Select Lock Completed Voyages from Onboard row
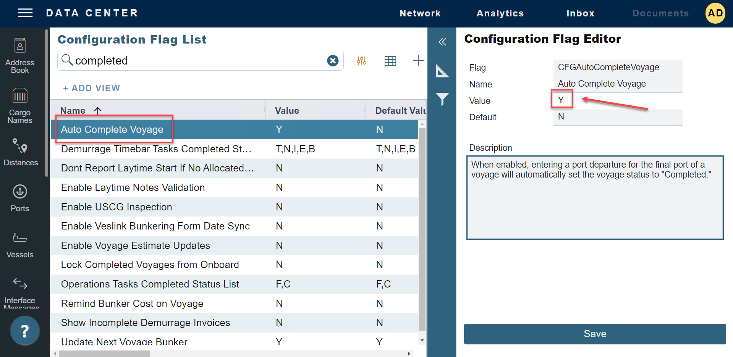The image size is (733, 357). click(150, 265)
